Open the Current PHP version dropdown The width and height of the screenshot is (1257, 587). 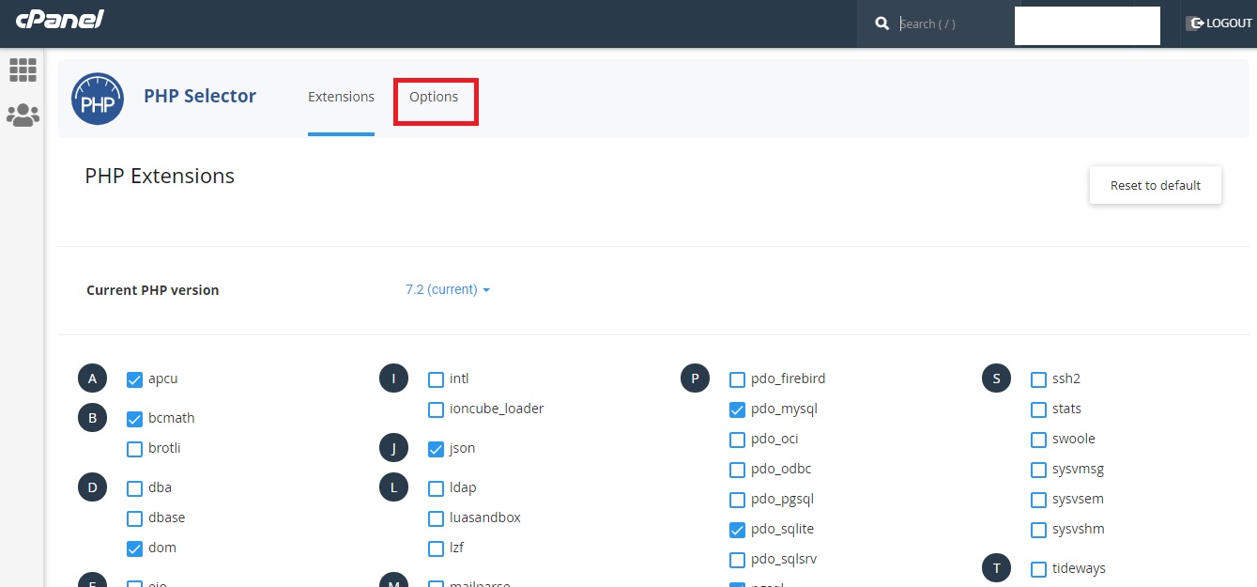(x=448, y=289)
